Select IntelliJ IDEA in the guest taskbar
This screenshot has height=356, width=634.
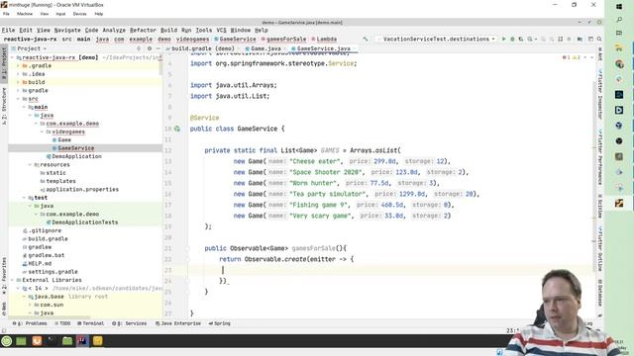[82, 341]
